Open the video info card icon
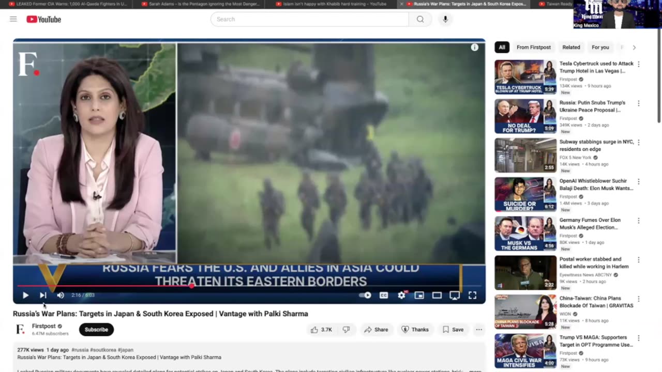662x372 pixels. [474, 48]
